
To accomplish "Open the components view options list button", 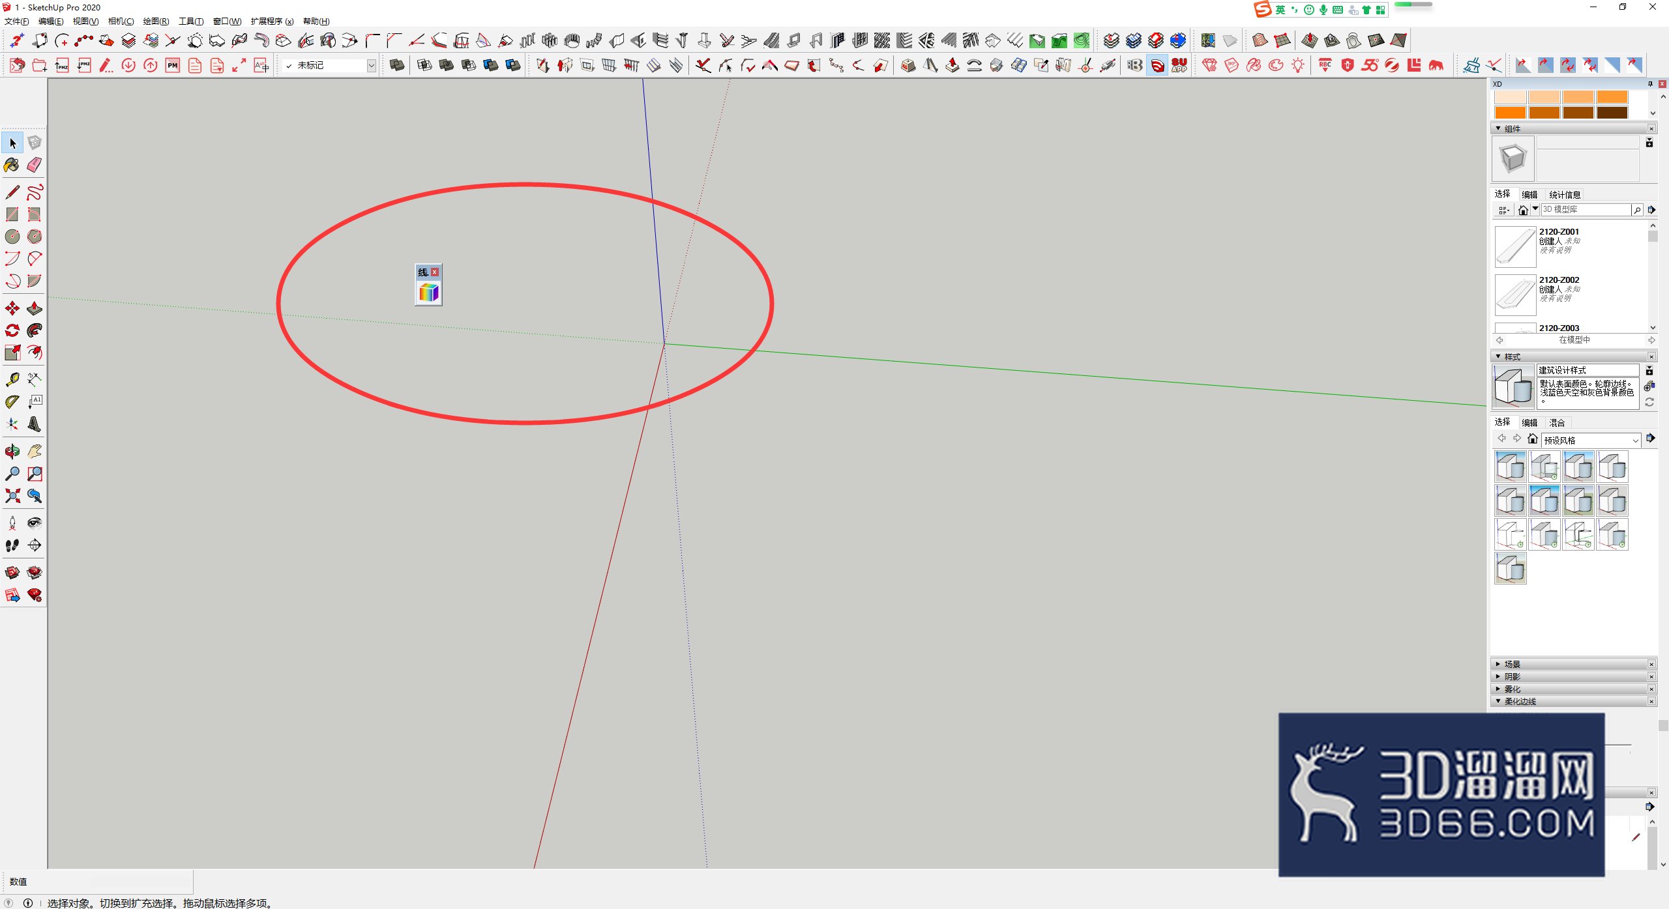I will pyautogui.click(x=1504, y=210).
